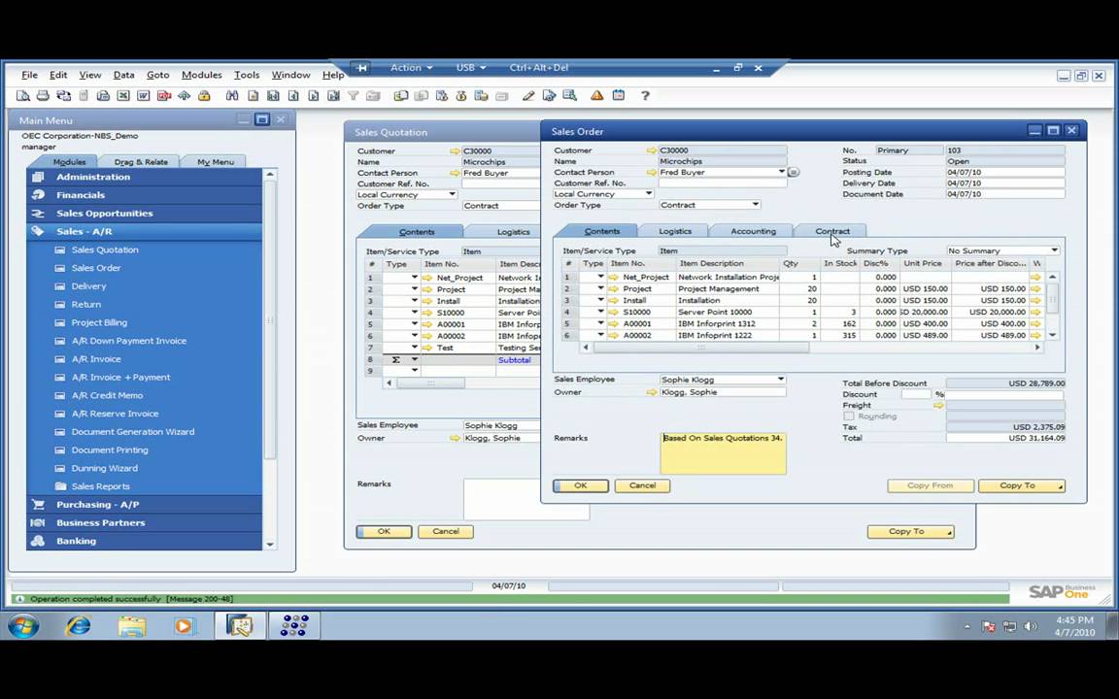Click the Calendar toolbar icon
This screenshot has width=1119, height=699.
618,95
